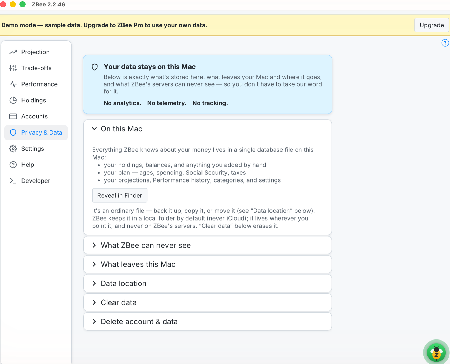Click the Developer terminal prompt icon
Image resolution: width=450 pixels, height=364 pixels.
point(13,181)
